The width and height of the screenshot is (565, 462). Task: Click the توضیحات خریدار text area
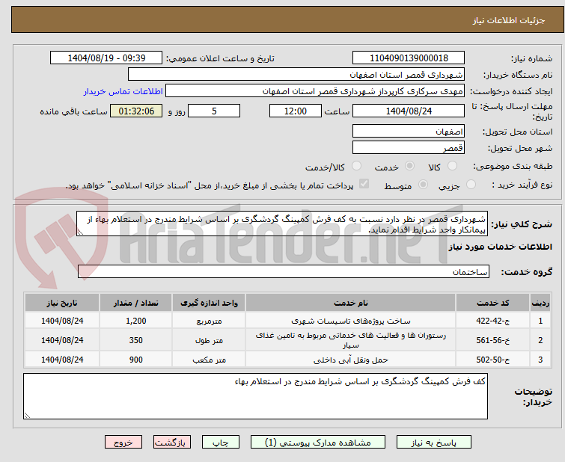click(255, 396)
